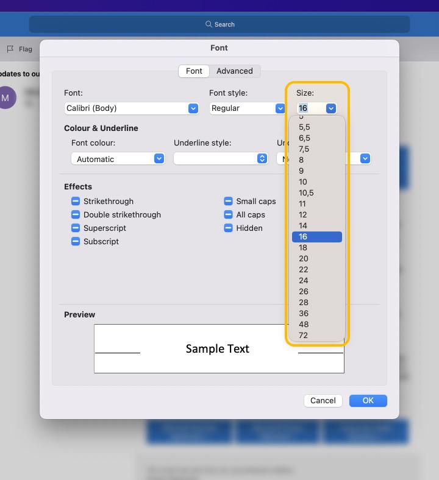
Task: Open the Font name dropdown arrow
Action: [x=193, y=108]
